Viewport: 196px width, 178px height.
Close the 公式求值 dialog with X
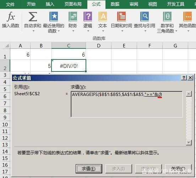pos(190,78)
